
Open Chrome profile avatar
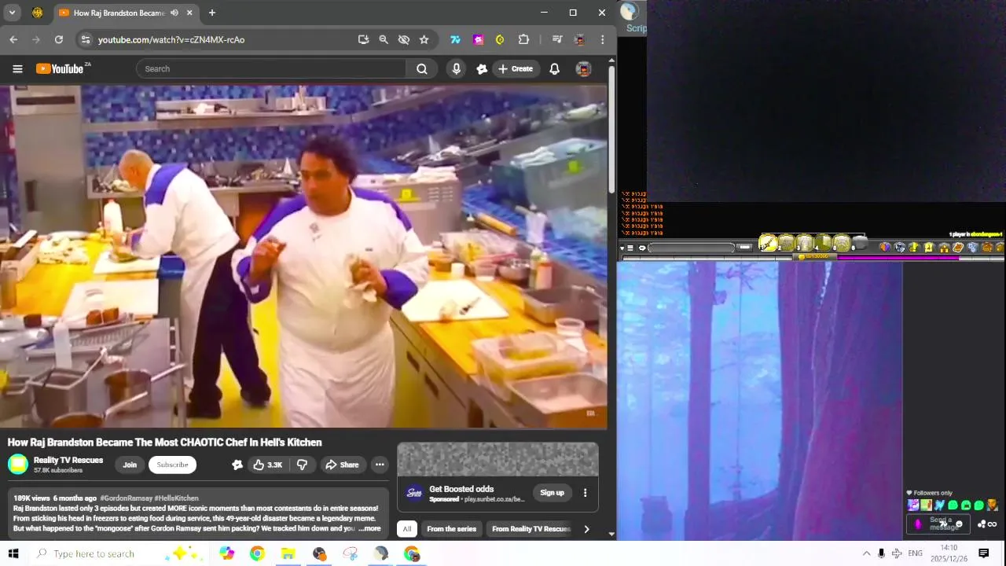click(580, 39)
